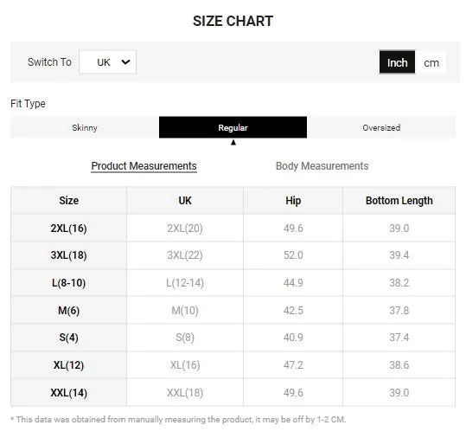Select the M(6) size row
The image size is (466, 438).
coord(233,311)
